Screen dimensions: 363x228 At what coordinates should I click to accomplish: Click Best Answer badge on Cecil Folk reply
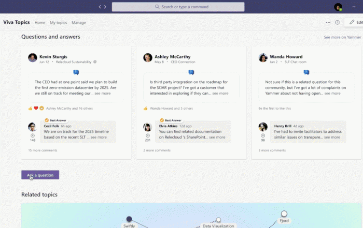click(55, 120)
